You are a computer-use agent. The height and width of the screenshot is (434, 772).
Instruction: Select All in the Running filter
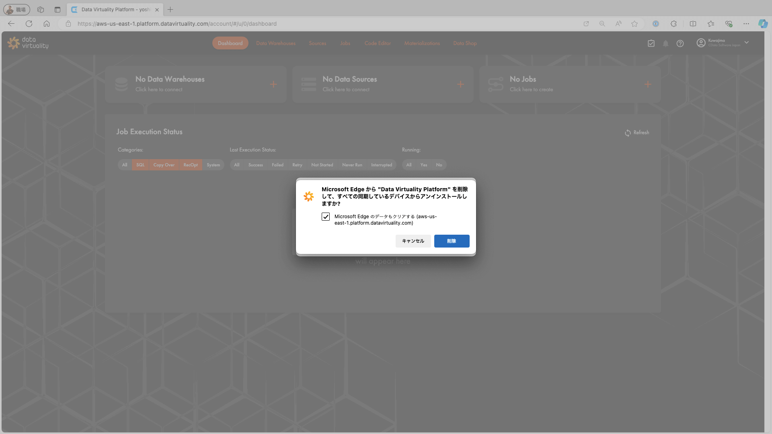click(x=409, y=165)
